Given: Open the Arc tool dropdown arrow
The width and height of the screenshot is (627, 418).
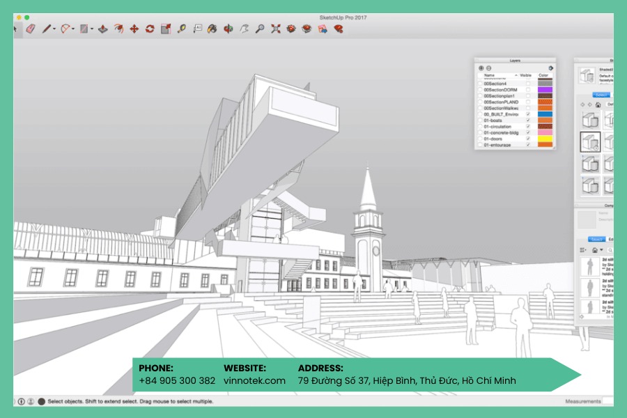Looking at the screenshot, I should pos(72,29).
